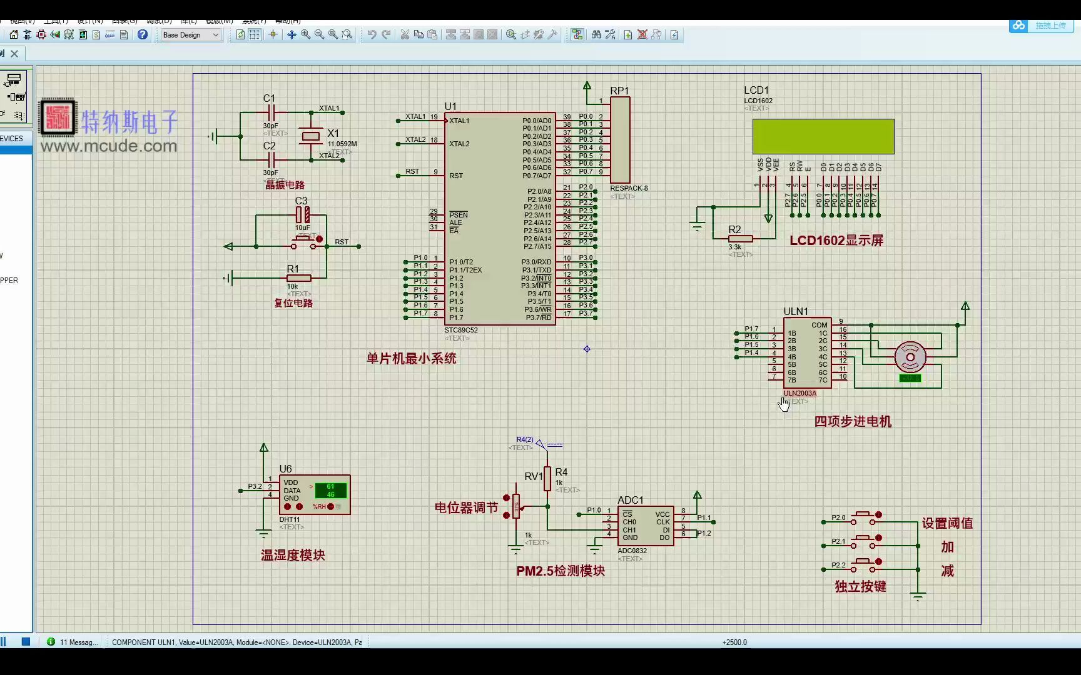Click the Pan/center view icon
This screenshot has height=675, width=1081.
(x=292, y=35)
